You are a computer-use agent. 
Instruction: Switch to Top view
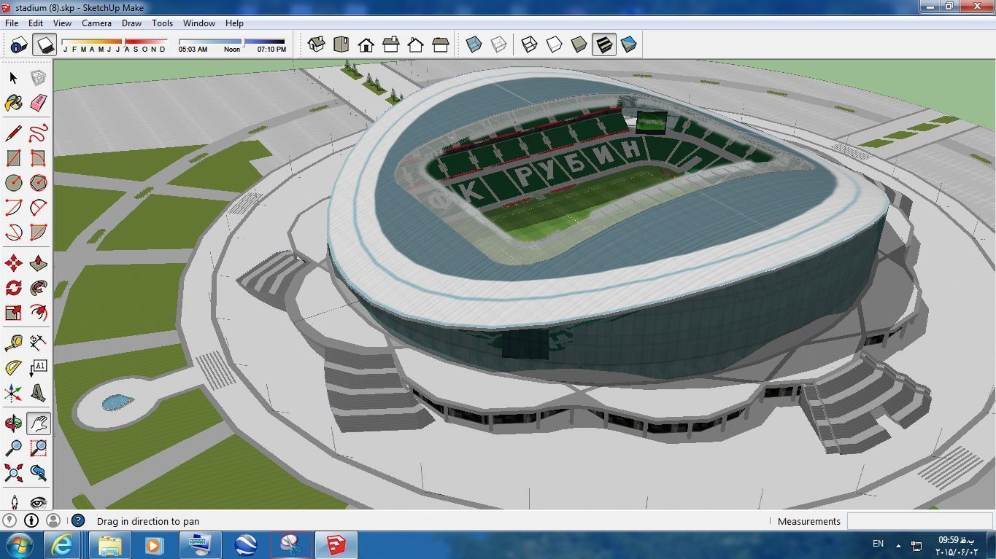click(341, 44)
